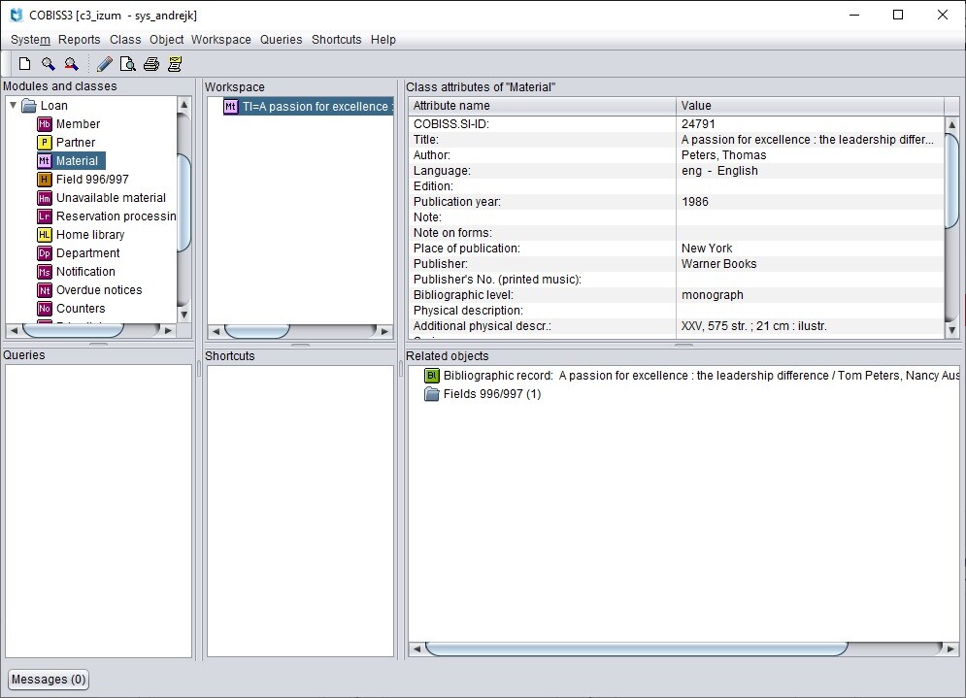Click the Fields 996/997 folder icon
This screenshot has height=698, width=966.
pyautogui.click(x=432, y=394)
